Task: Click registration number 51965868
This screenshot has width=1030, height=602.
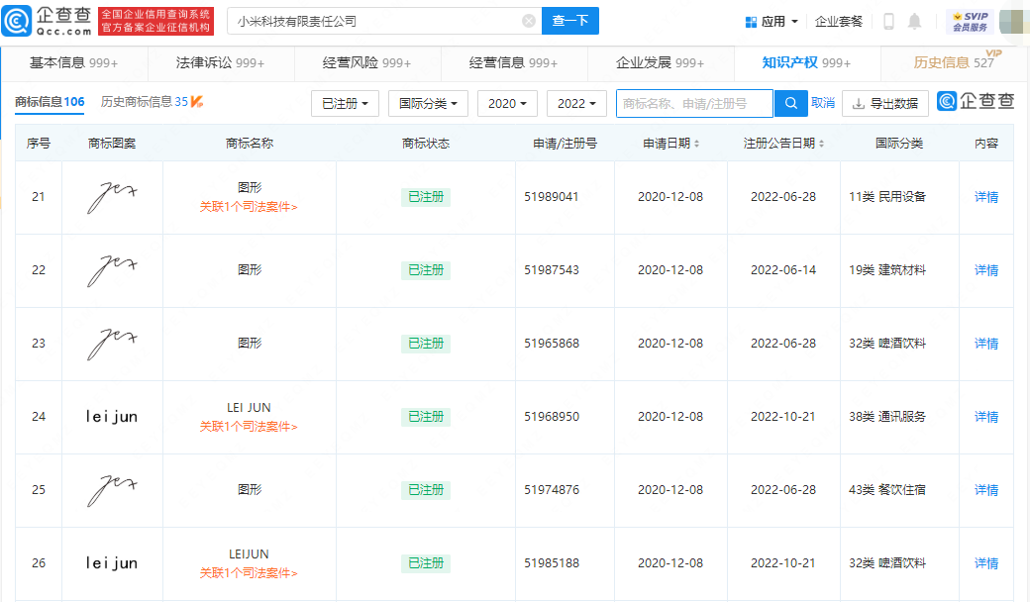Action: point(551,344)
